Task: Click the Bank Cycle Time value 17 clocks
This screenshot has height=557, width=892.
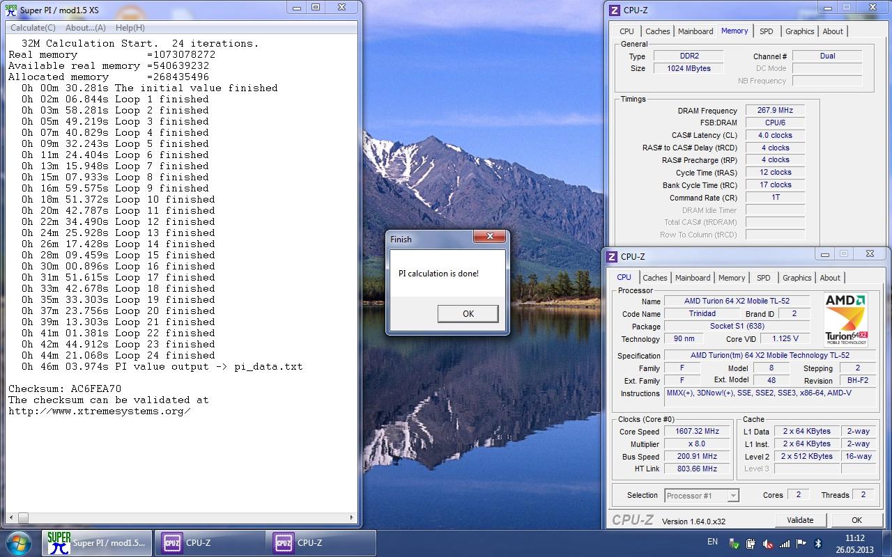Action: (x=775, y=185)
